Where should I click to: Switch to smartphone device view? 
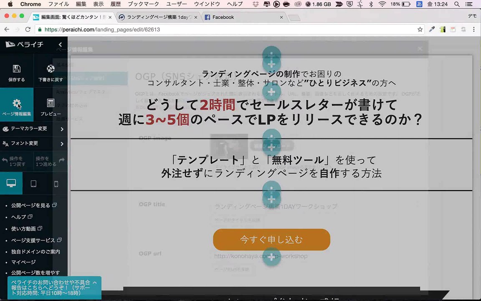coord(56,184)
